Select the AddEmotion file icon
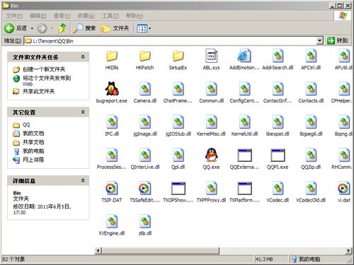The height and width of the screenshot is (265, 354). pos(244,56)
